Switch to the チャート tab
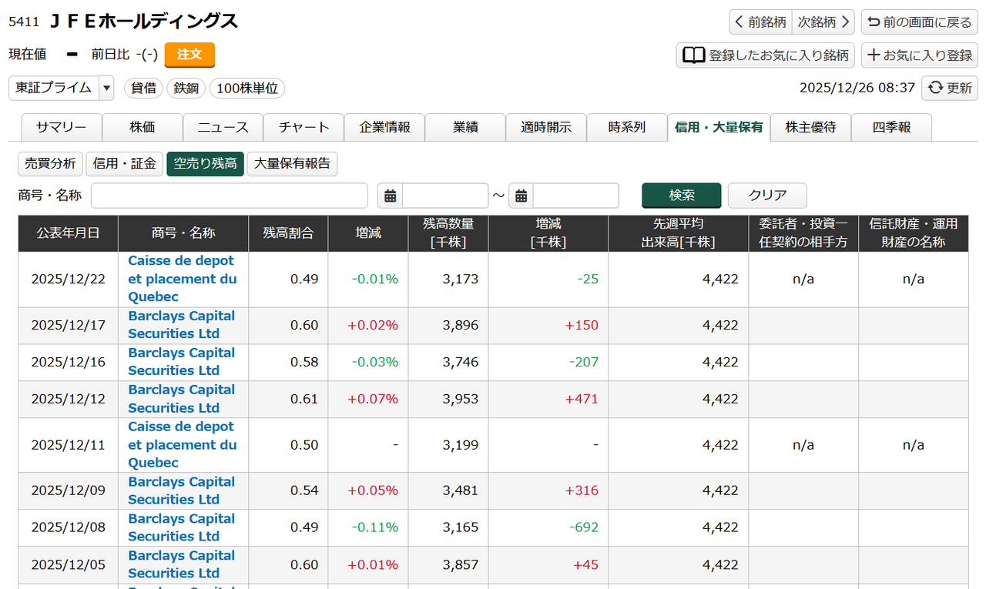This screenshot has width=986, height=589. 304,128
